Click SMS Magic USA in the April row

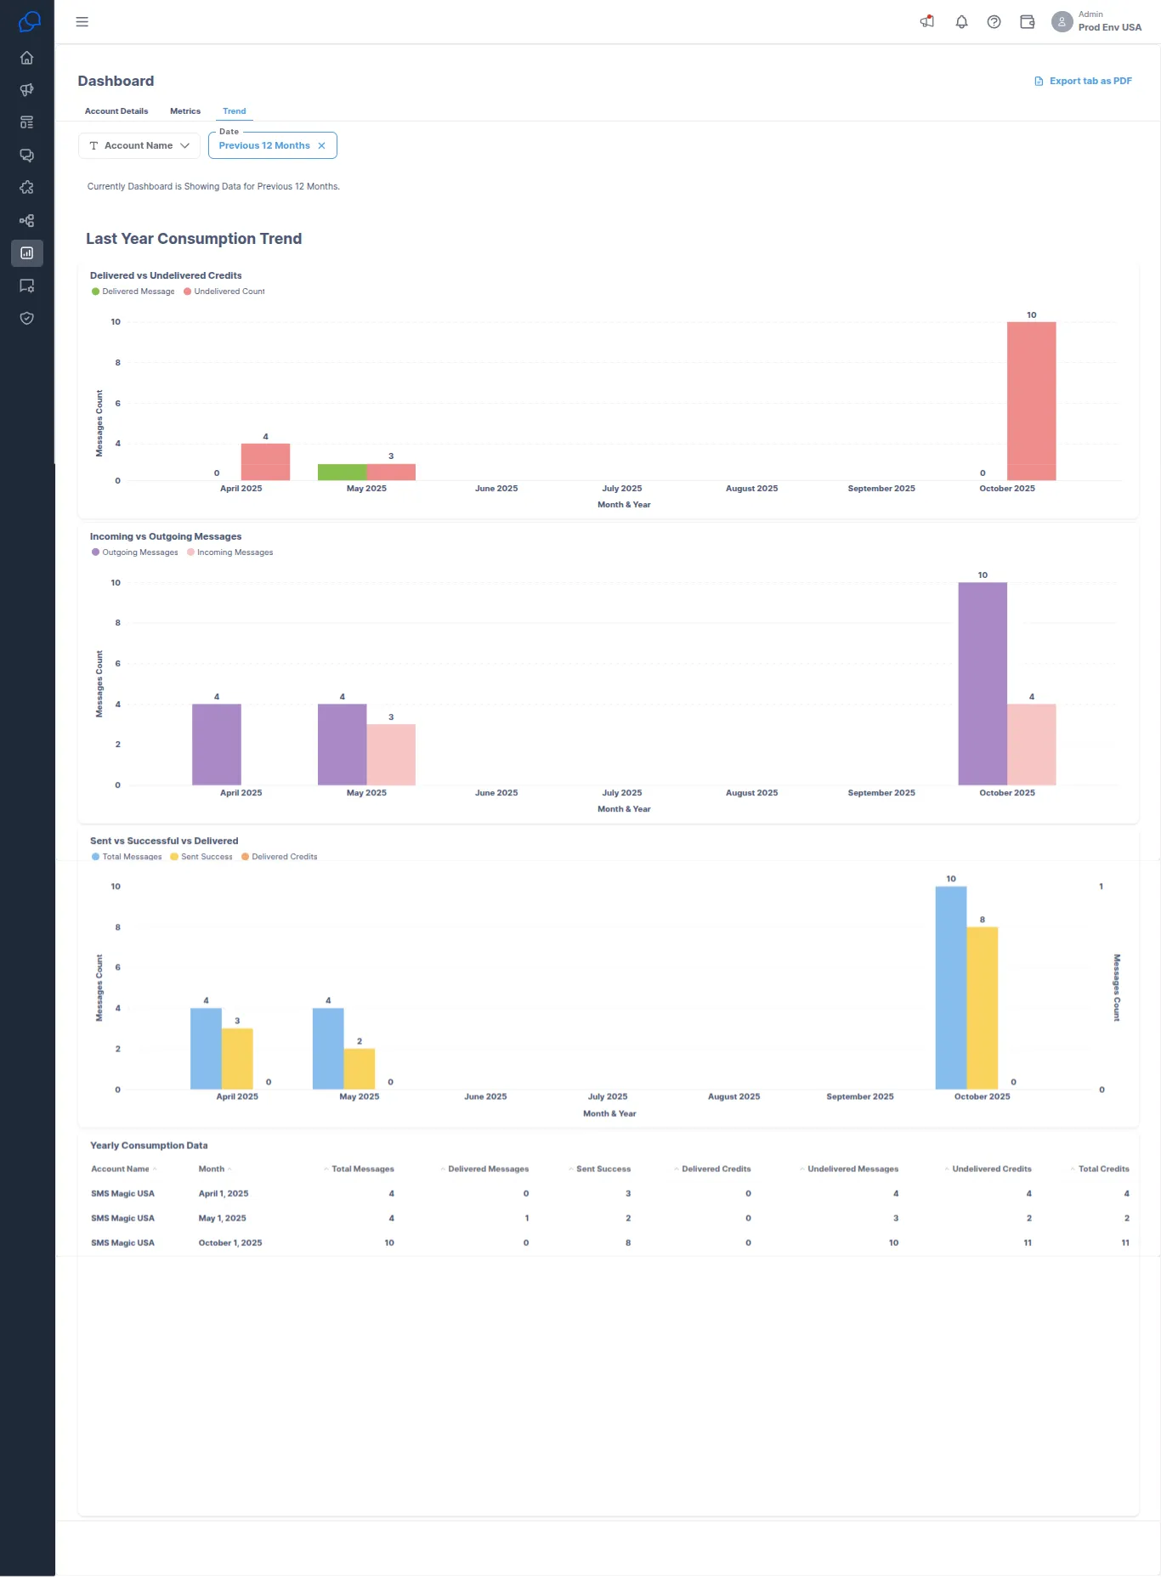point(123,1194)
